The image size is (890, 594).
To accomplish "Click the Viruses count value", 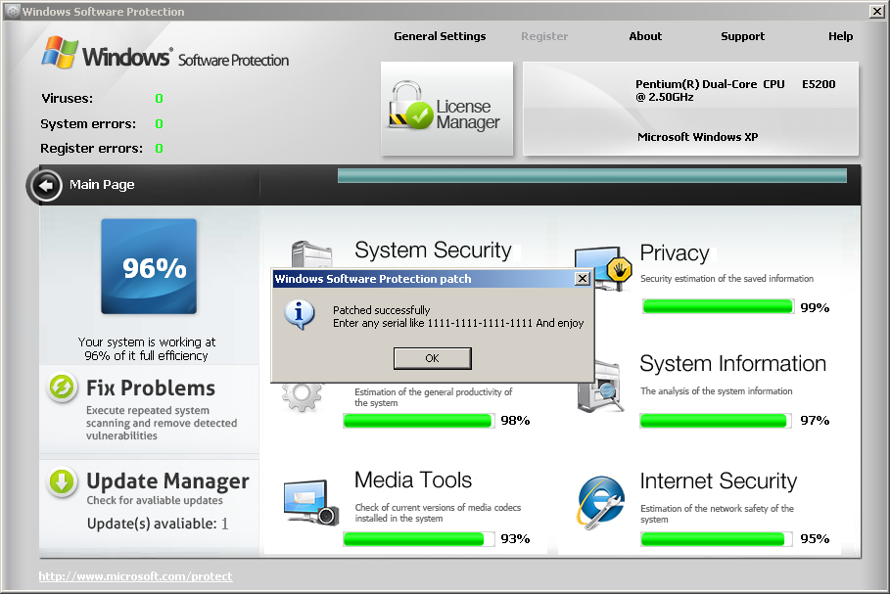I will 159,99.
